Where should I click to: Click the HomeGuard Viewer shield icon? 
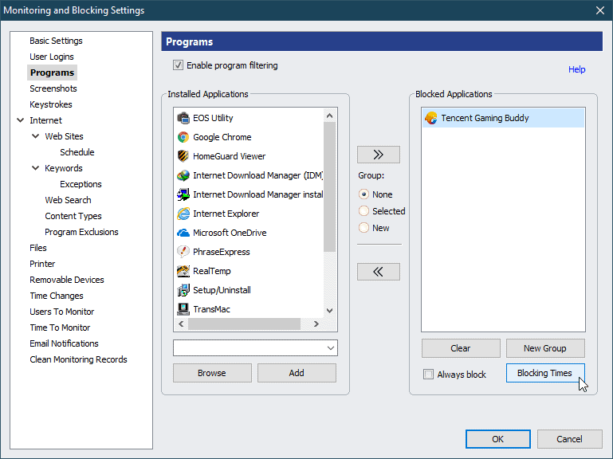click(x=183, y=156)
